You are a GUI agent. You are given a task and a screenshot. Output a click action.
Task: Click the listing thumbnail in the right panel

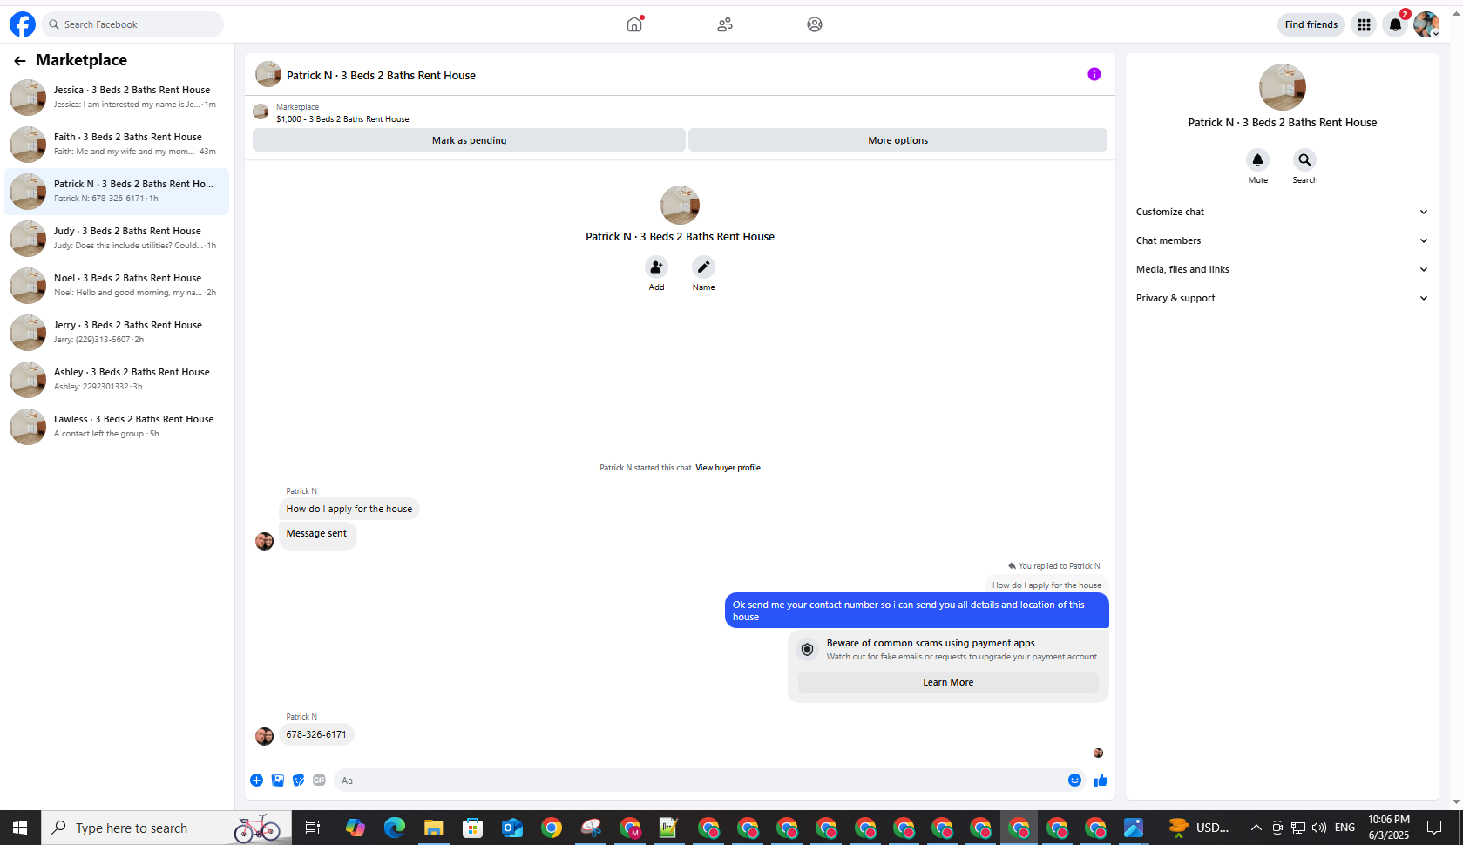(x=1282, y=87)
